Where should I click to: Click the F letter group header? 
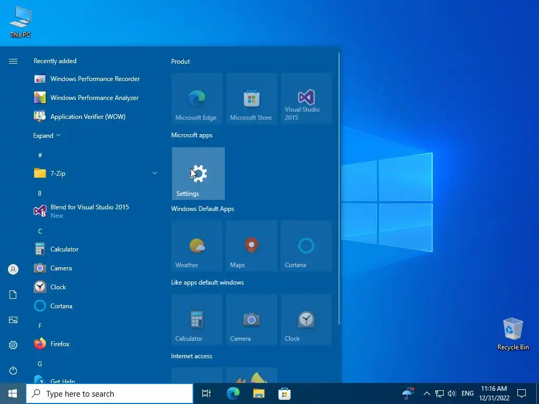(40, 326)
